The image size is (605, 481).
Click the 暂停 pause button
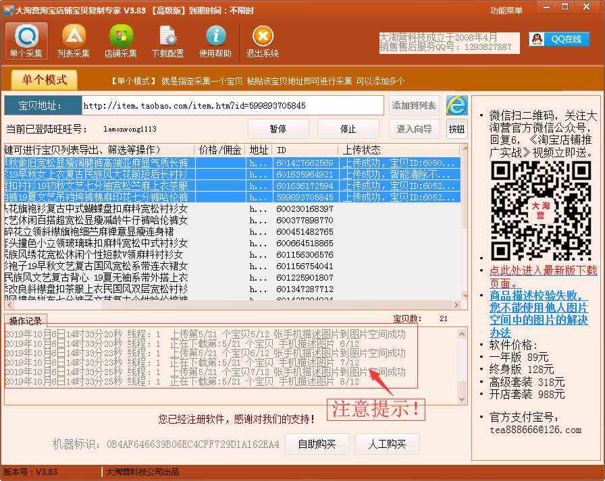click(278, 129)
